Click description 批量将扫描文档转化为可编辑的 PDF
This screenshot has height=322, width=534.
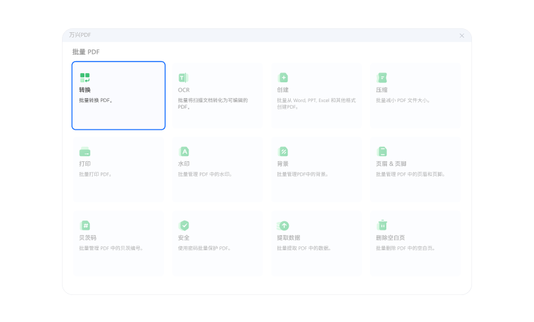click(213, 103)
